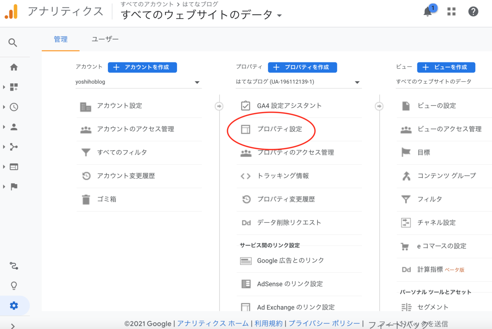Click the すべてのフィルタ funnel icon

(86, 153)
